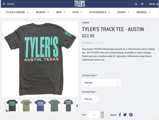Click the quantity input field
This screenshot has height=120, width=159.
click(94, 115)
